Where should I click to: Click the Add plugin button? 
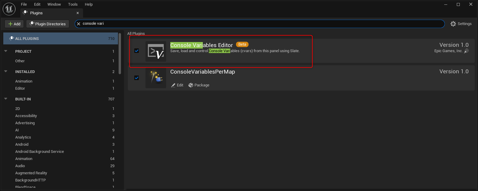tap(14, 24)
